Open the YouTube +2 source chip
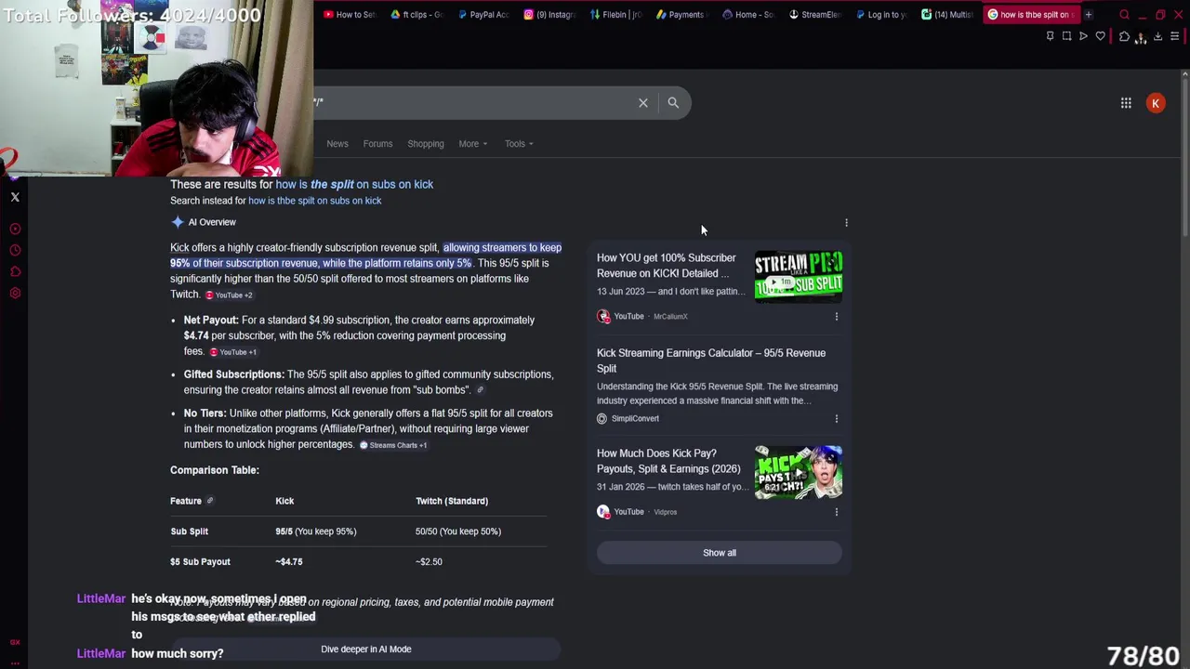 pyautogui.click(x=229, y=295)
